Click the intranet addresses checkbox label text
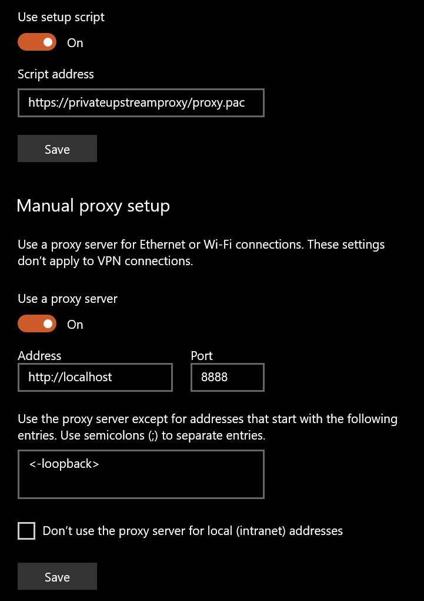Image resolution: width=424 pixels, height=601 pixels. click(x=192, y=531)
